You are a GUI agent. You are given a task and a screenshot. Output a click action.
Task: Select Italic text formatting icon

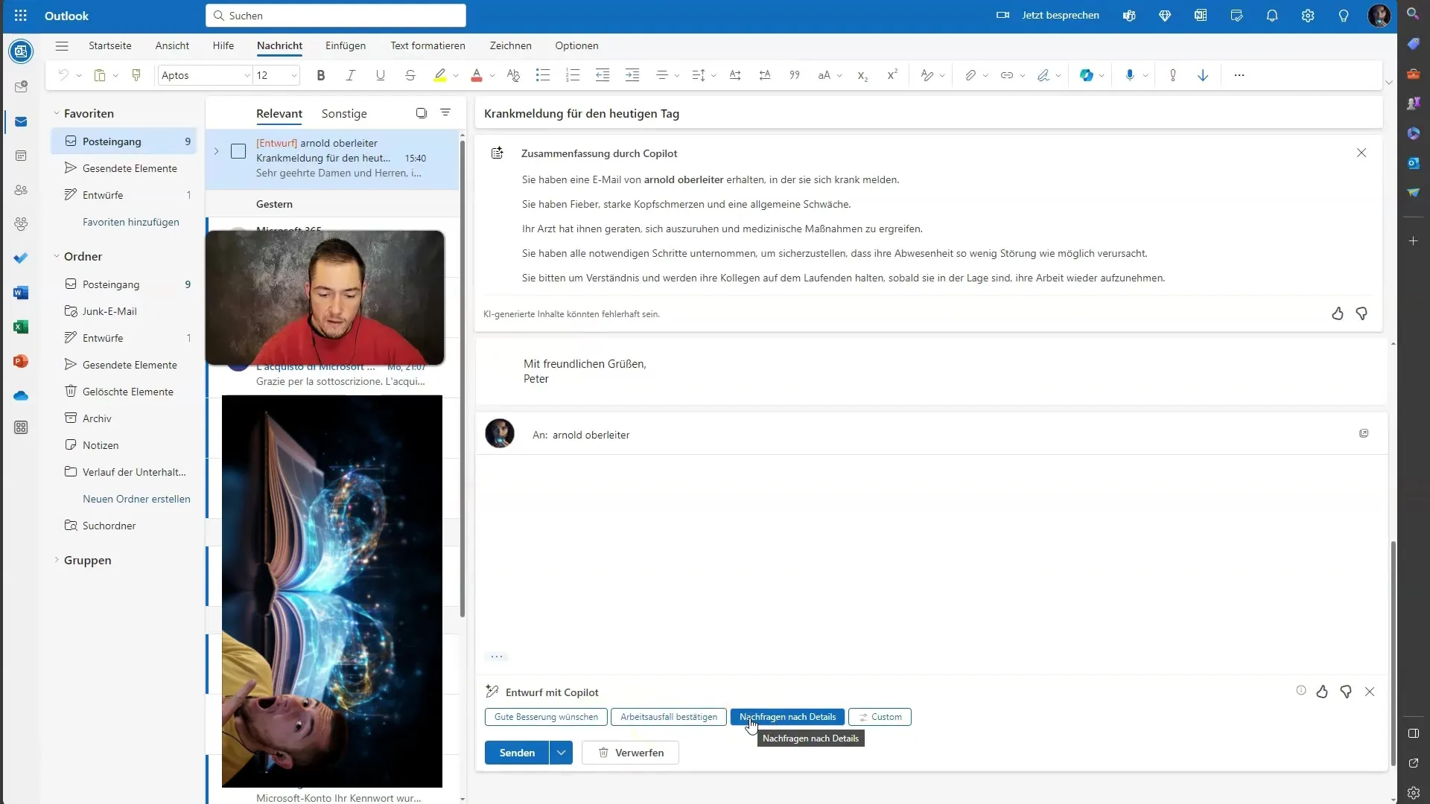(x=352, y=74)
